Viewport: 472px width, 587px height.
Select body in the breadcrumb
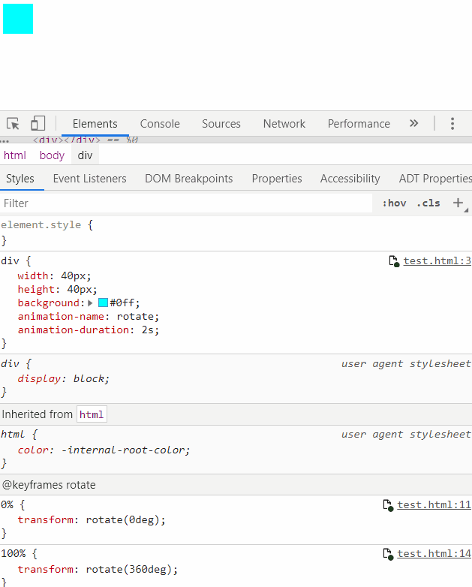tap(52, 155)
